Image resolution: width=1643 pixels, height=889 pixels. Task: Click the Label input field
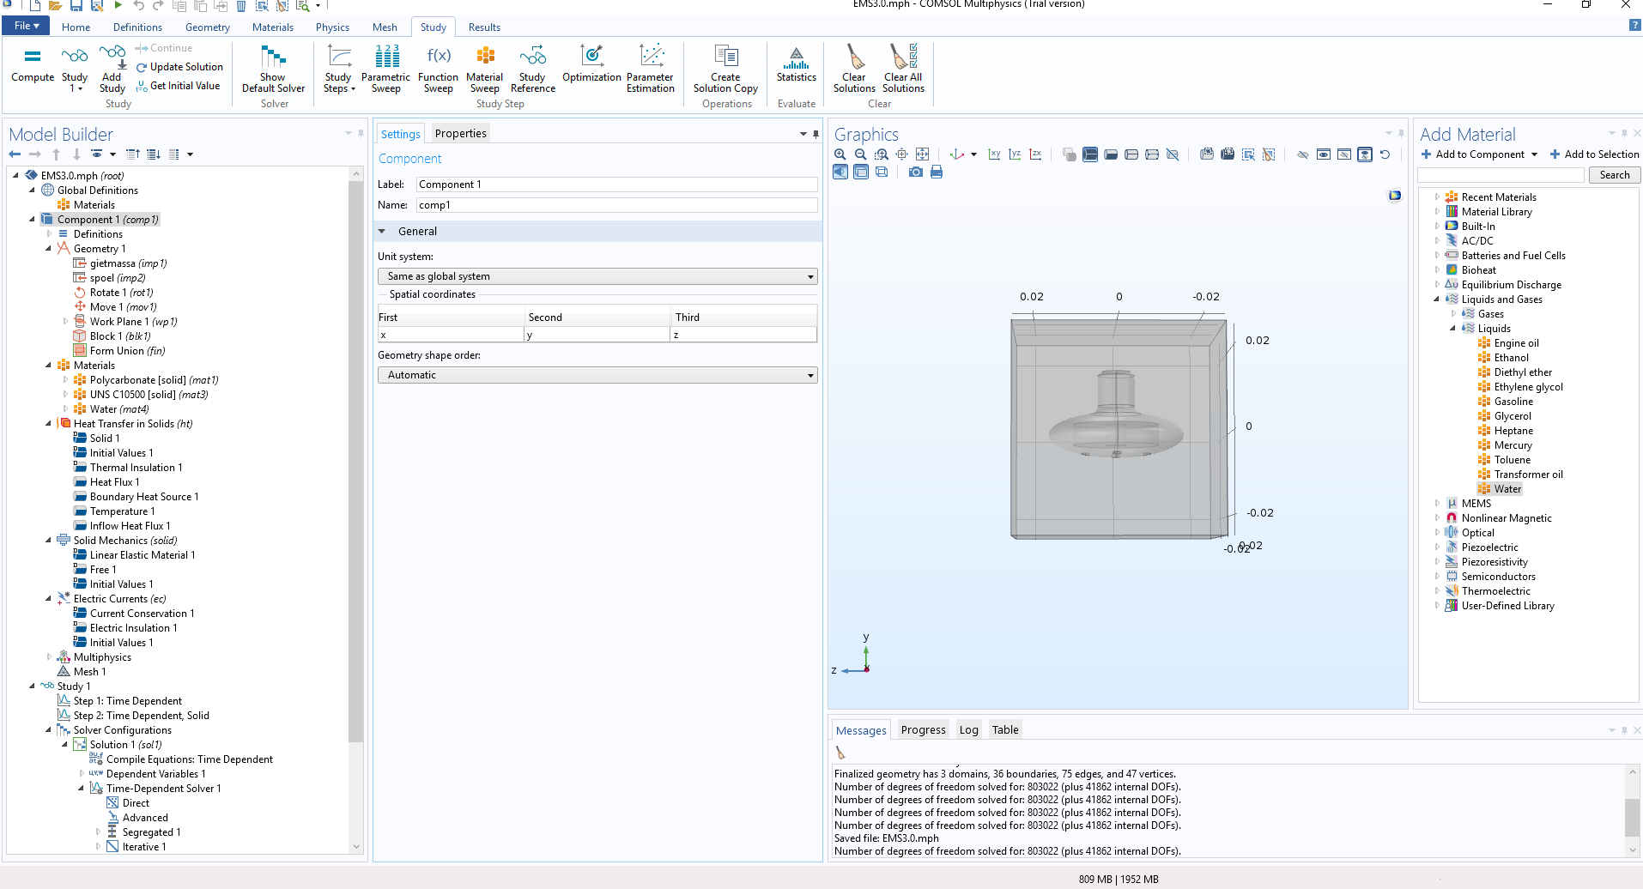[x=615, y=184]
